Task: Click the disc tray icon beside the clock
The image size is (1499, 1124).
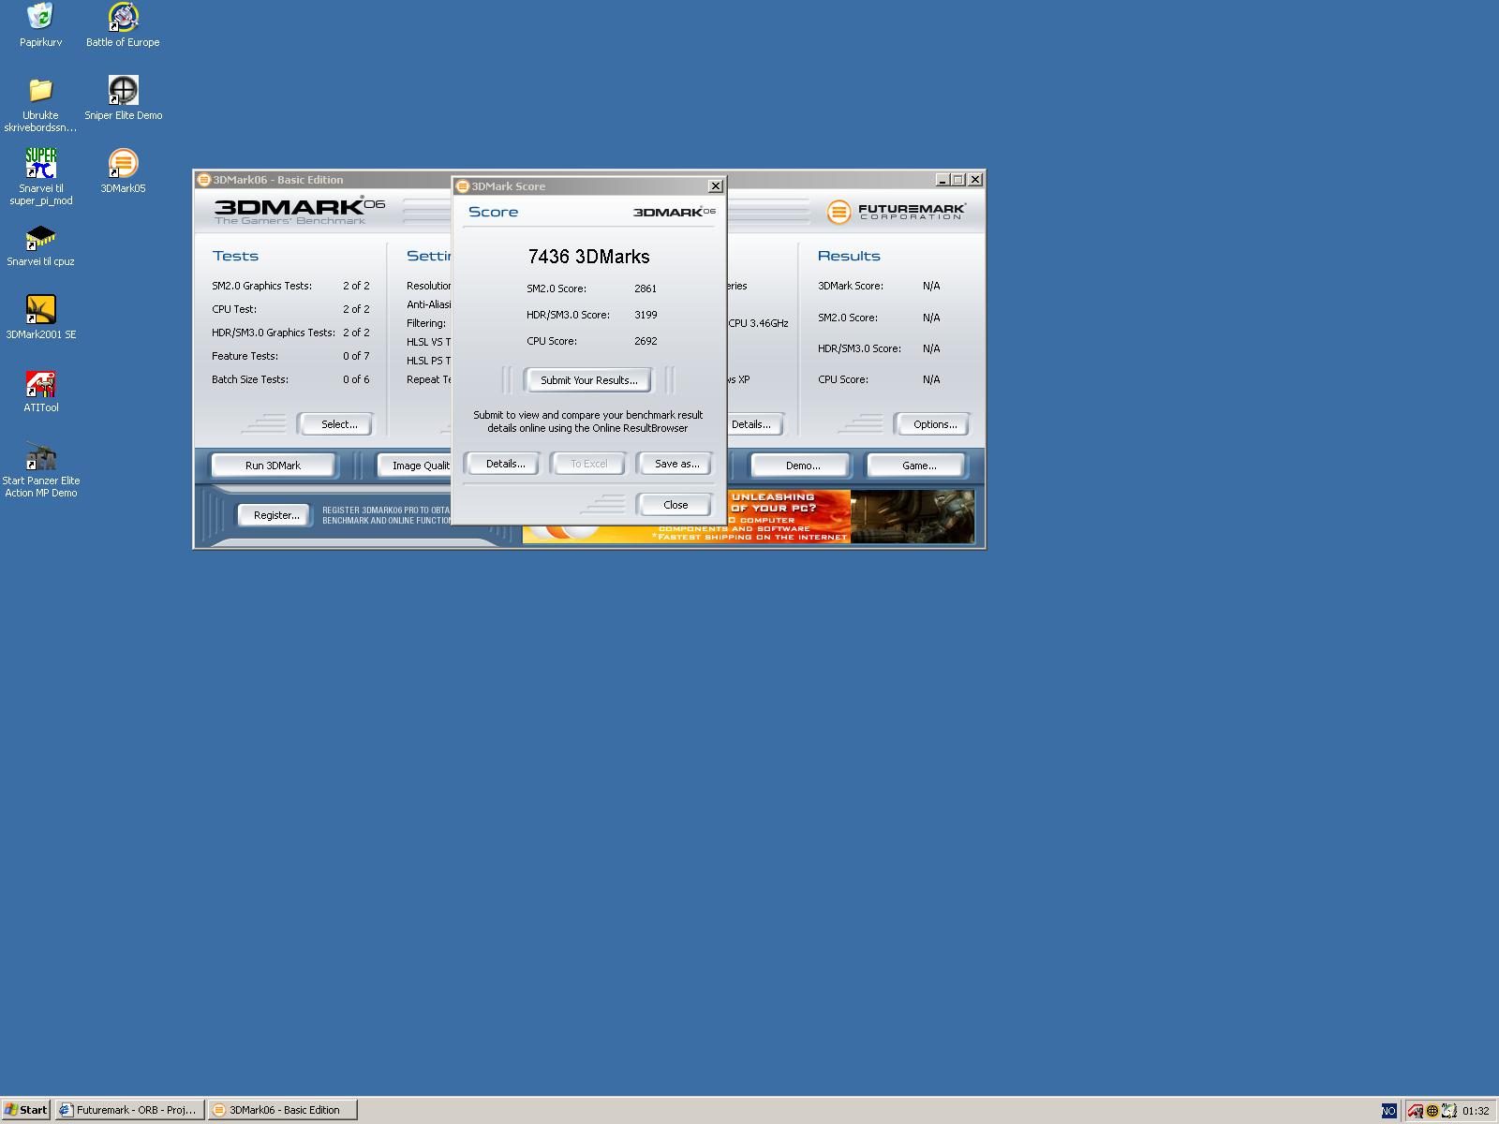Action: tap(1447, 1111)
